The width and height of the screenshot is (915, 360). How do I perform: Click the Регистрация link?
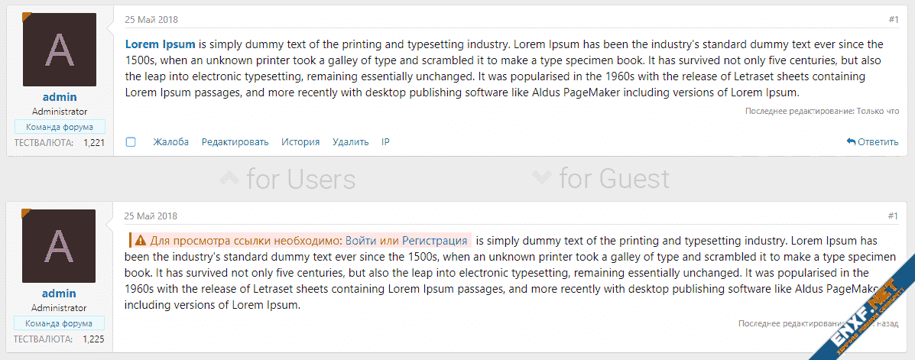(x=435, y=239)
